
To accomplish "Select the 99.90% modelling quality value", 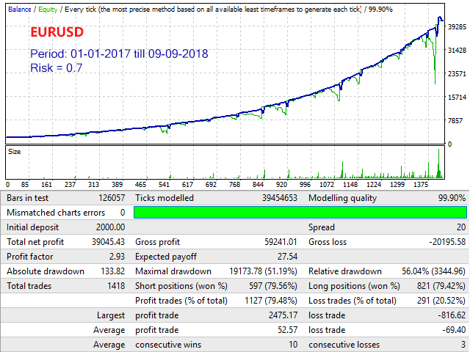I will [x=452, y=198].
